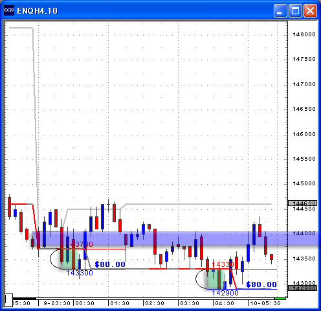Click the 03:30 time axis label
The height and width of the screenshot is (311, 321).
[190, 303]
